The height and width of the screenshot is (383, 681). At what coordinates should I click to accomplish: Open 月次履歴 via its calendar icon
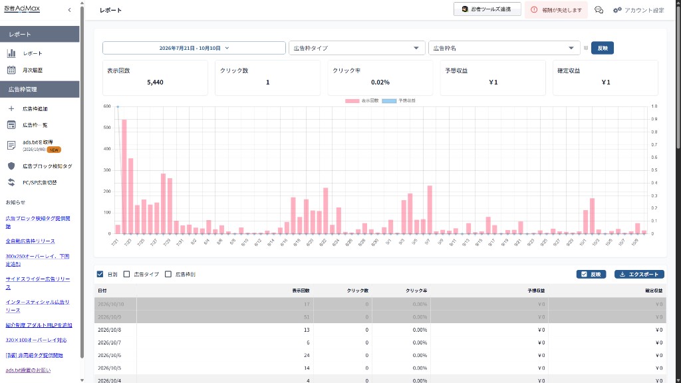tap(11, 70)
